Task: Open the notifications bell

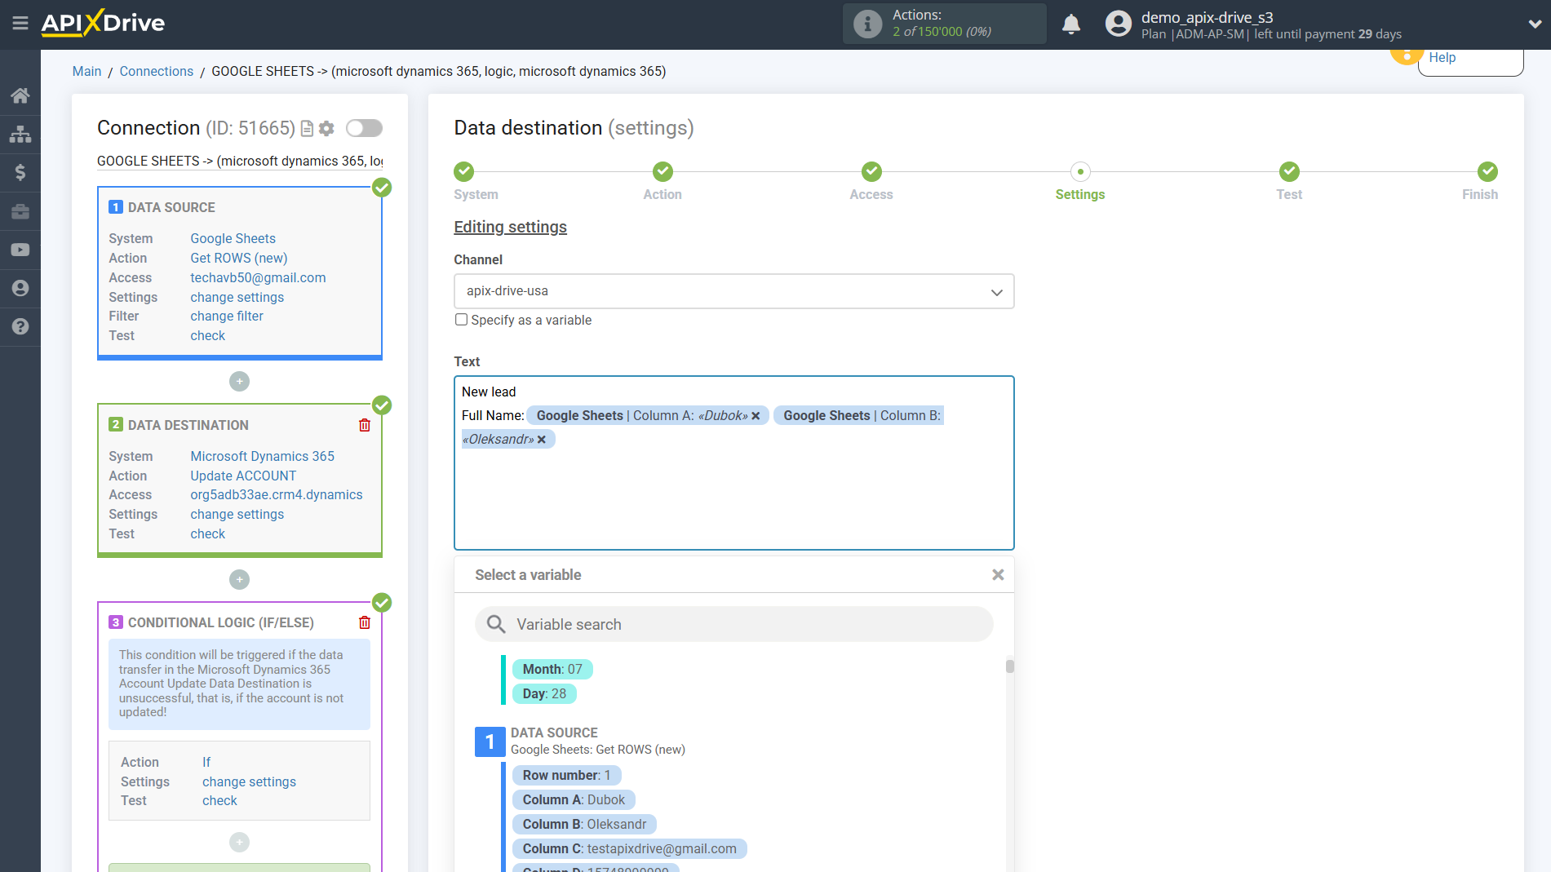Action: (x=1071, y=24)
